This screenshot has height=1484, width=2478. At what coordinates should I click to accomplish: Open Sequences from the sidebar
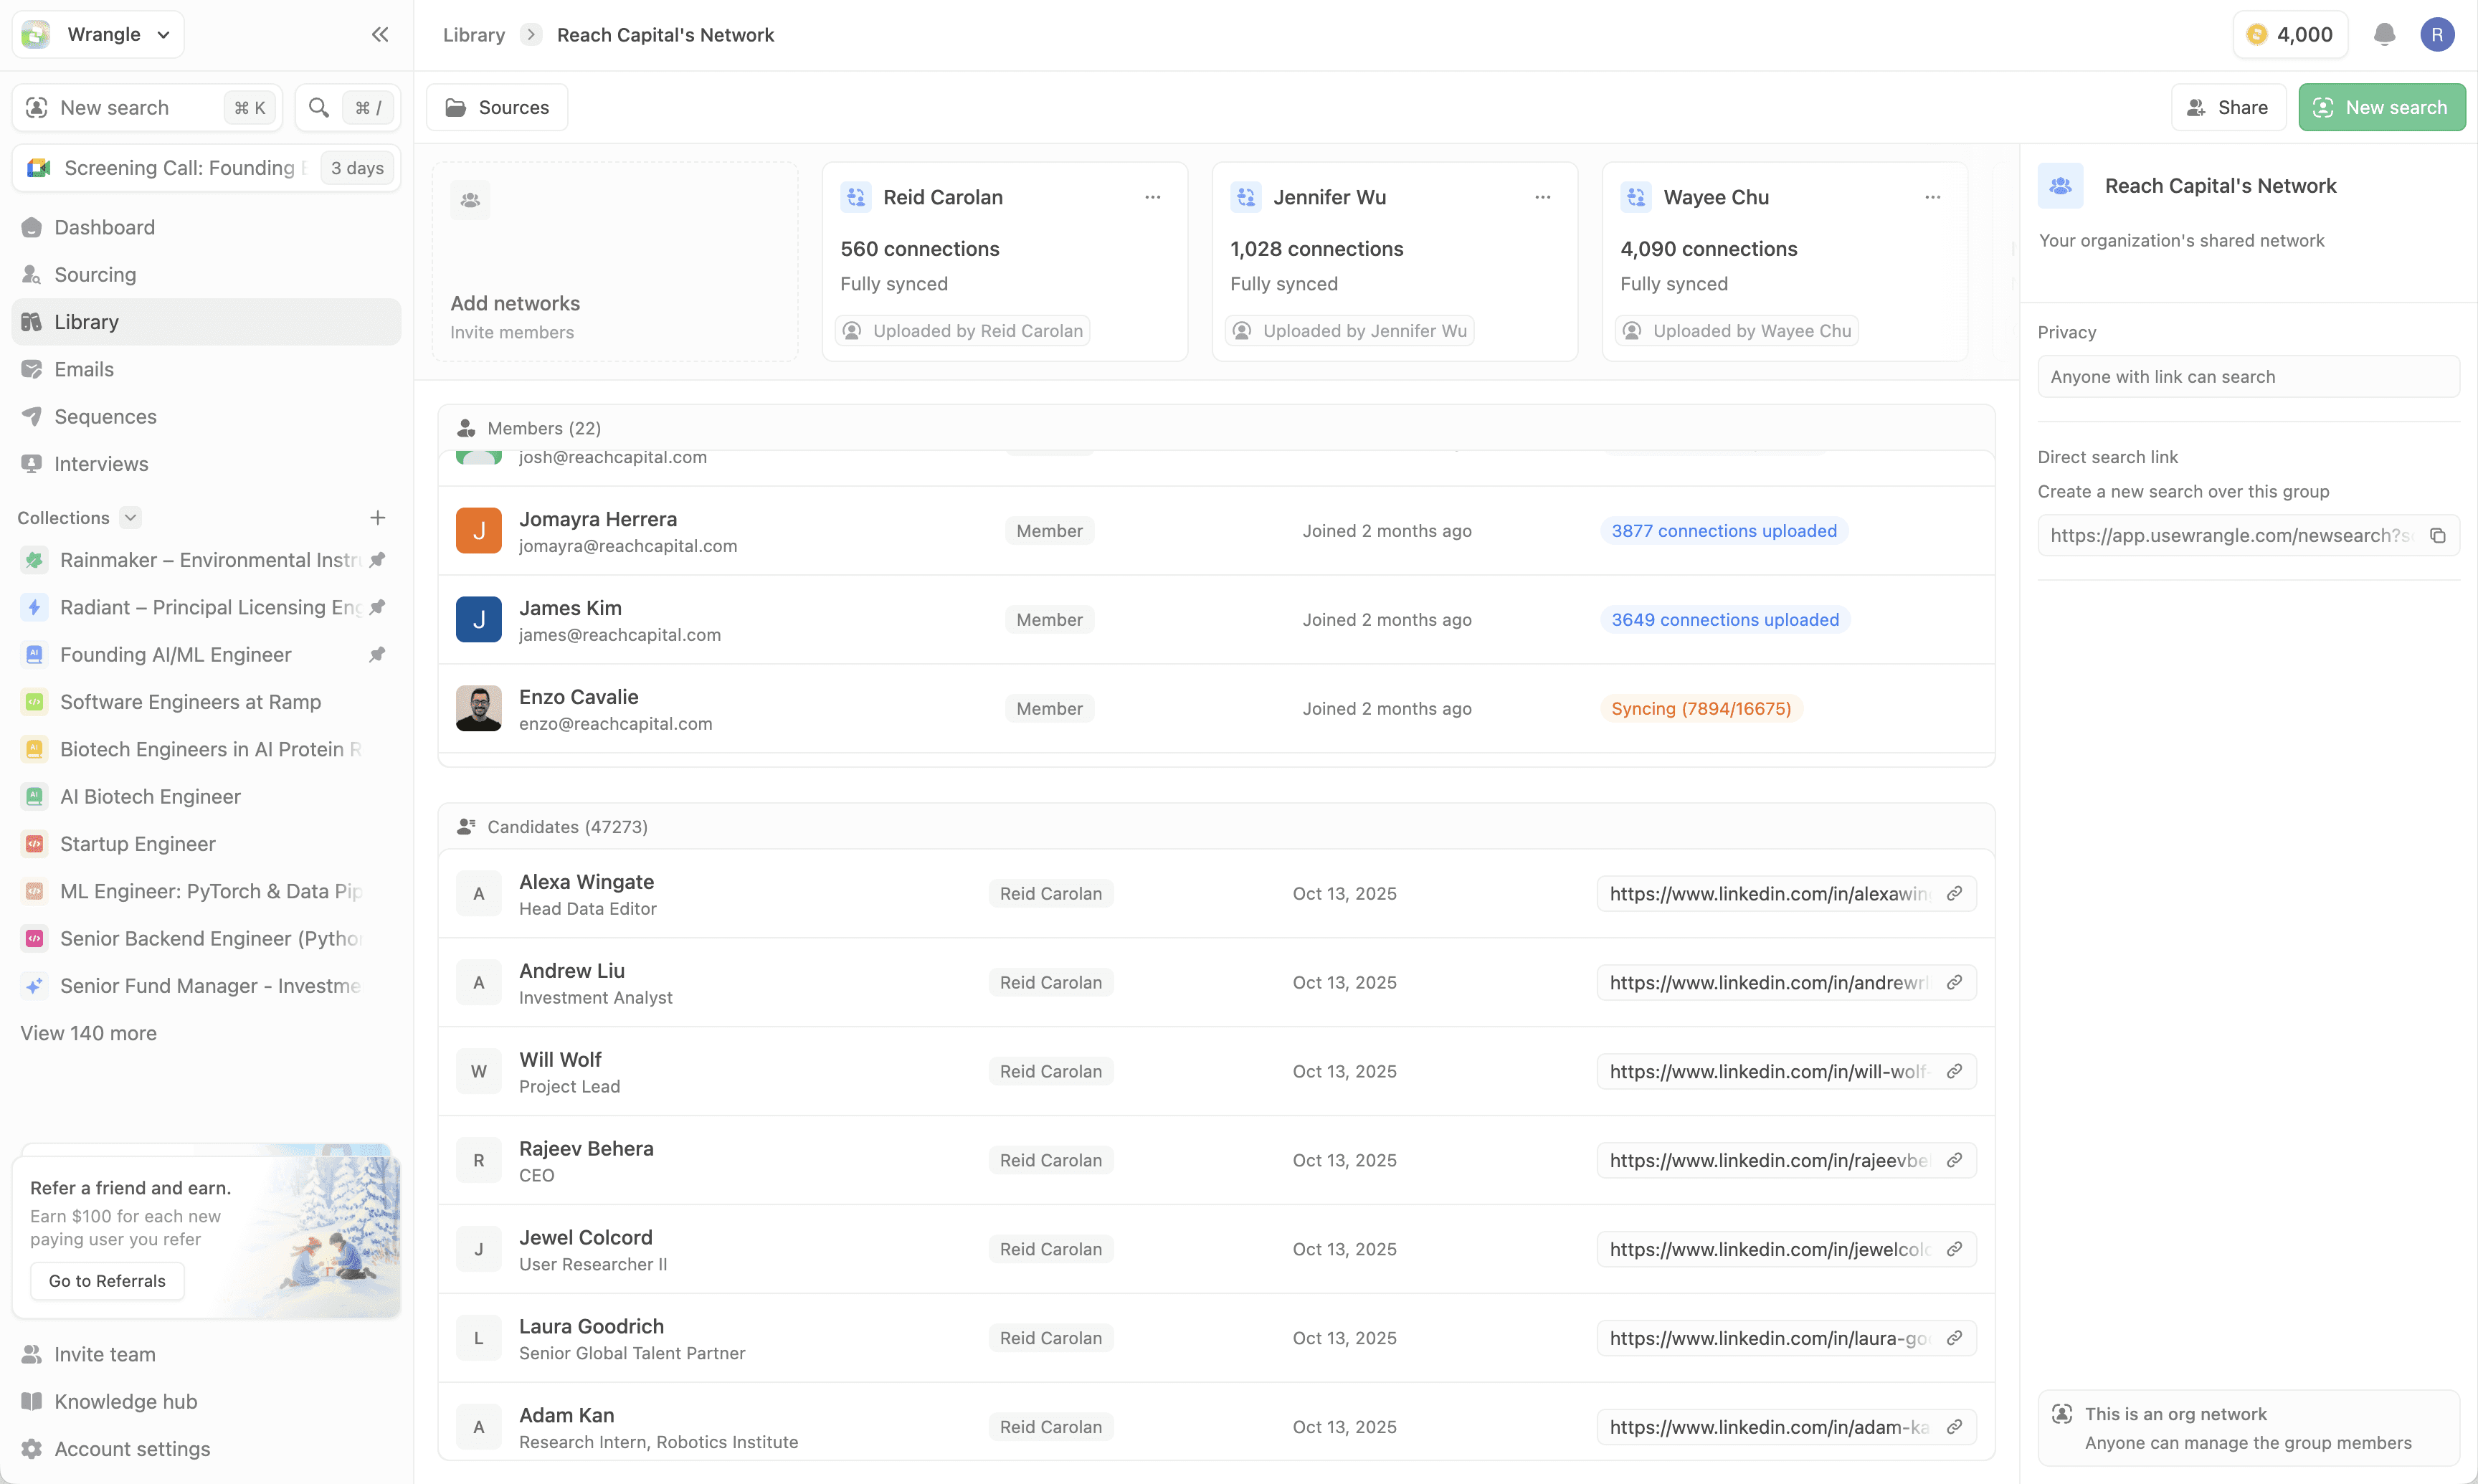pyautogui.click(x=105, y=416)
